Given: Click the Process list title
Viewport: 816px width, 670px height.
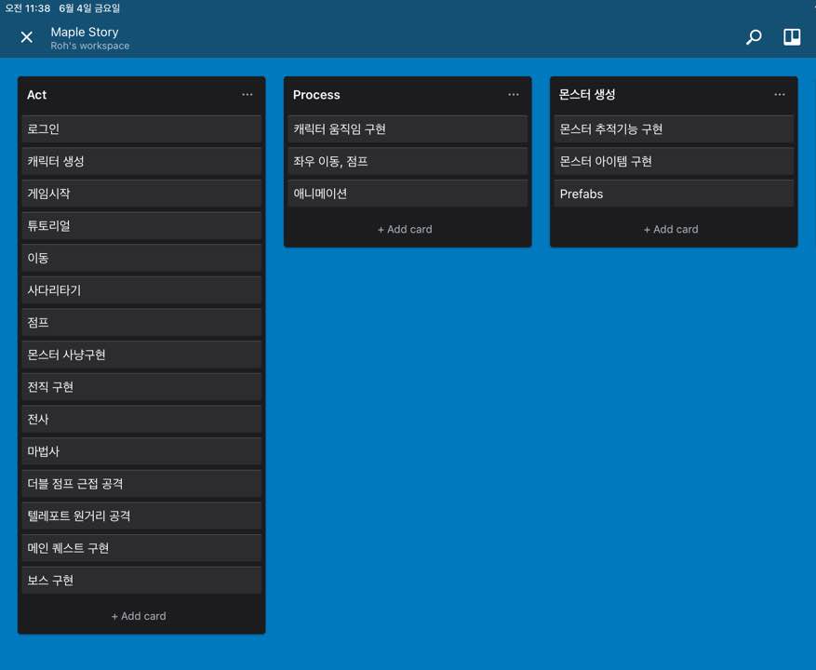Looking at the screenshot, I should tap(316, 95).
